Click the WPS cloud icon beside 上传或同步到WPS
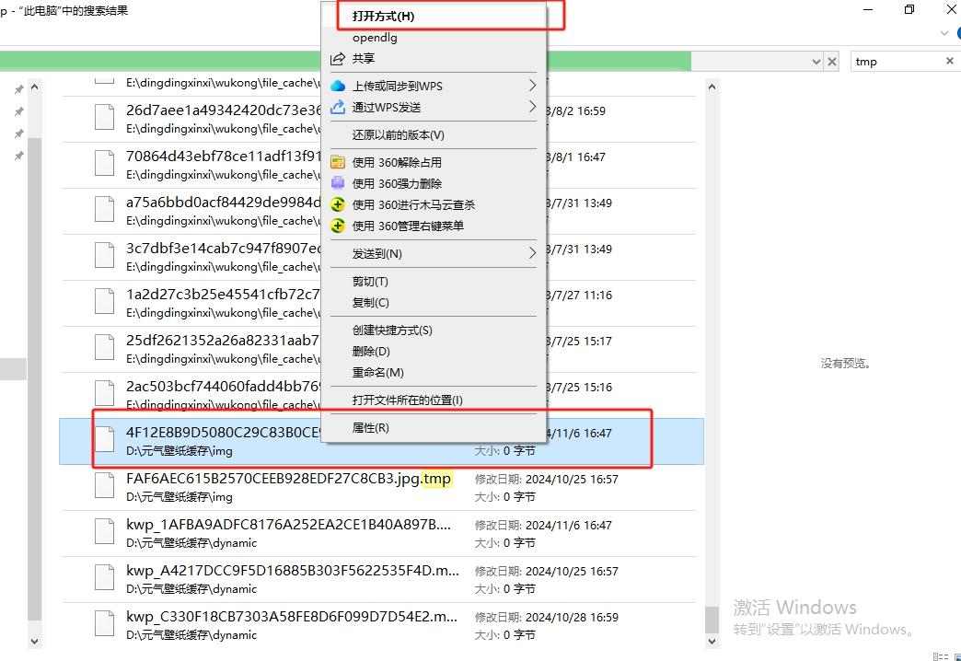Viewport: 961px width, 661px height. (x=339, y=86)
